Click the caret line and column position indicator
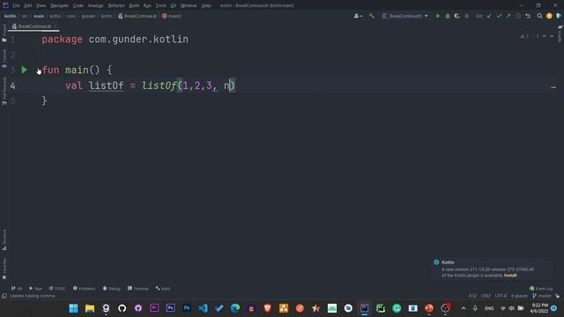 (472, 296)
